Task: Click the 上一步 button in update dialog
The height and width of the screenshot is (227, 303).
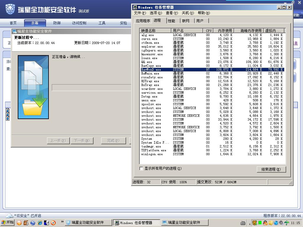Action: coord(58,141)
